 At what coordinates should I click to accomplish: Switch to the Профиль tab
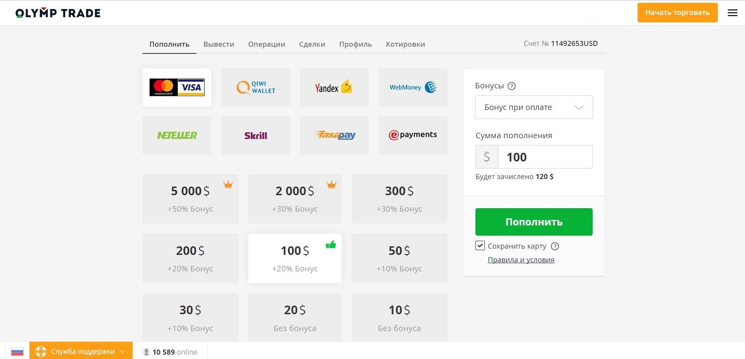(355, 44)
